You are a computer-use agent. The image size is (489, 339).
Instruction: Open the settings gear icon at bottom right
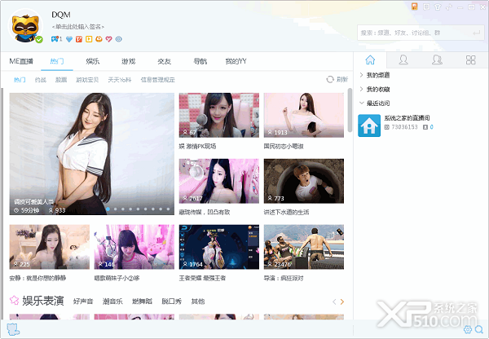(x=468, y=329)
